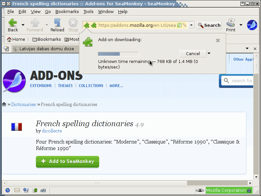Open the Extensions section link
The width and height of the screenshot is (261, 196).
point(41,86)
